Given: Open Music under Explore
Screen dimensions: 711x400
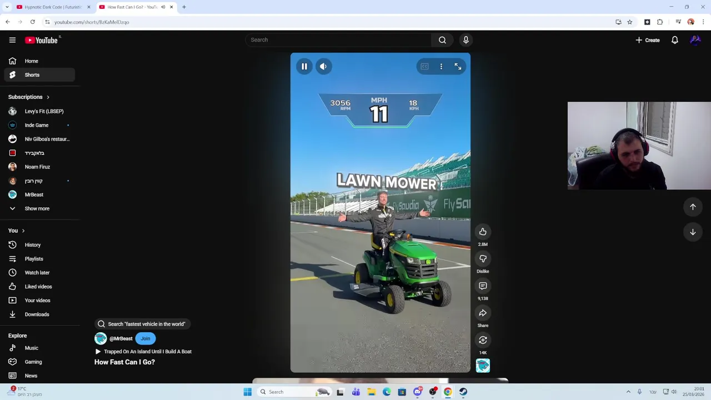Looking at the screenshot, I should (39, 348).
